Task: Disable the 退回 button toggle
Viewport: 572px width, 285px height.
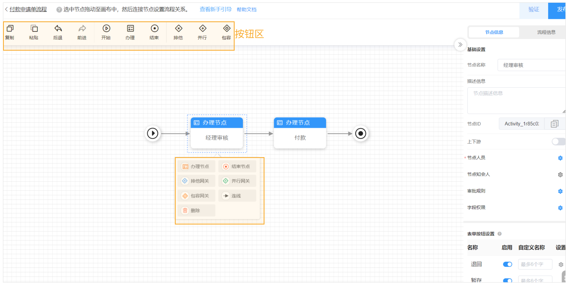Action: click(x=507, y=264)
